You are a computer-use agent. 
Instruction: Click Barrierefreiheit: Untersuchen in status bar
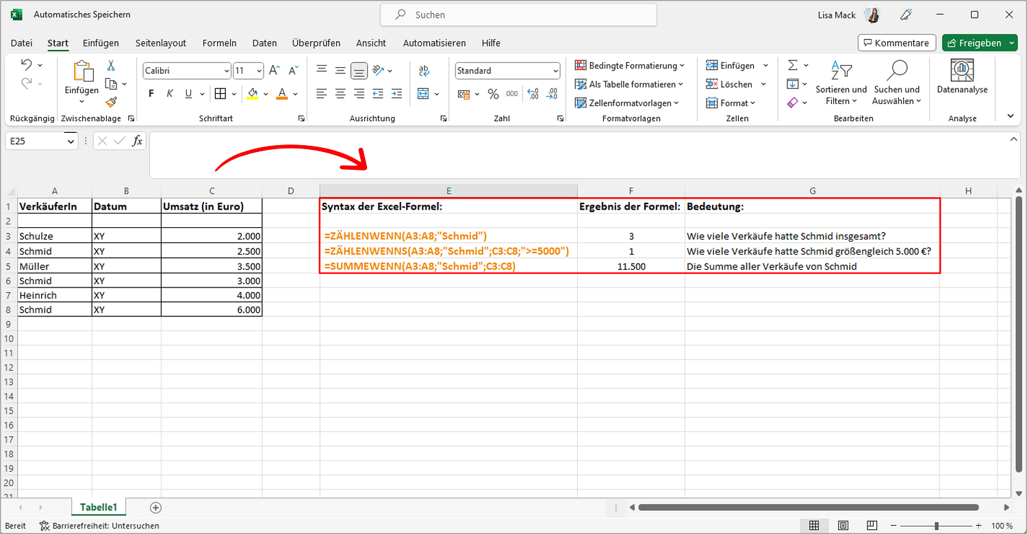[x=99, y=526]
